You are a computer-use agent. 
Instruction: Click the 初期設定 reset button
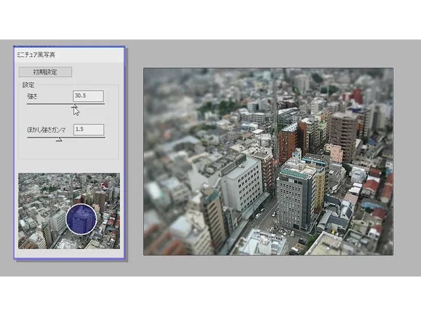[x=45, y=72]
